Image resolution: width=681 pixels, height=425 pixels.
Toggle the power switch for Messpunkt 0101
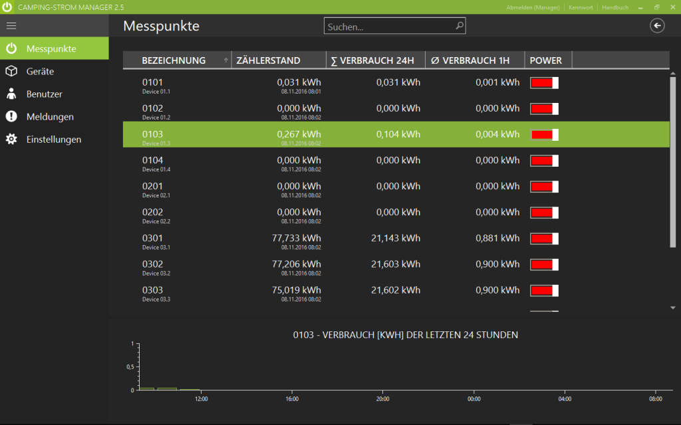544,83
